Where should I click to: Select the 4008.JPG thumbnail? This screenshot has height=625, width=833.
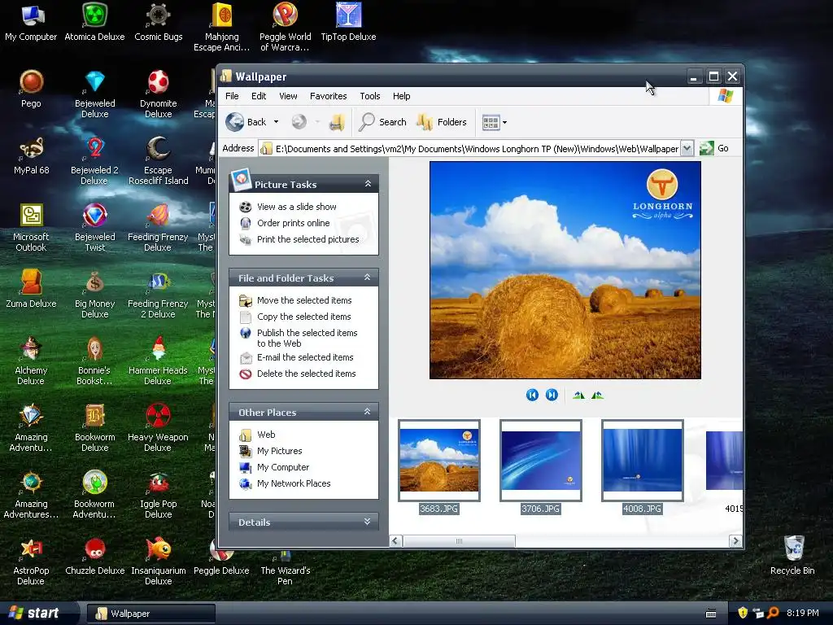[643, 461]
